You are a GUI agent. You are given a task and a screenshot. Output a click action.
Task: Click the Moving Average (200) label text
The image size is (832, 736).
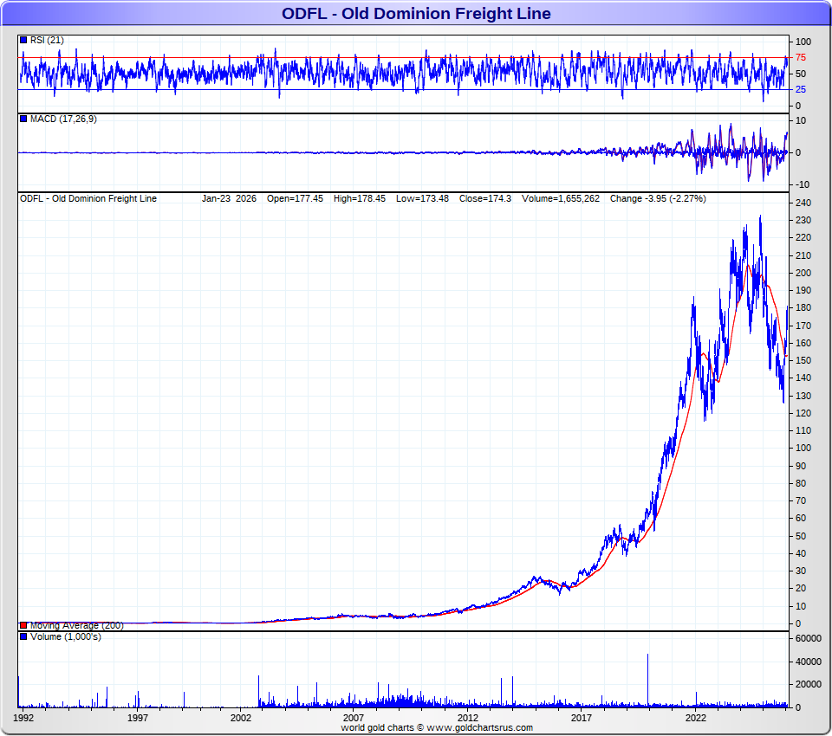point(76,625)
